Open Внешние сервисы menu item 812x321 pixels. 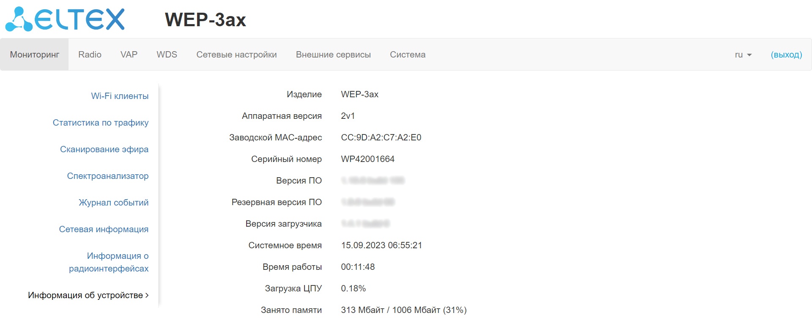click(x=333, y=55)
